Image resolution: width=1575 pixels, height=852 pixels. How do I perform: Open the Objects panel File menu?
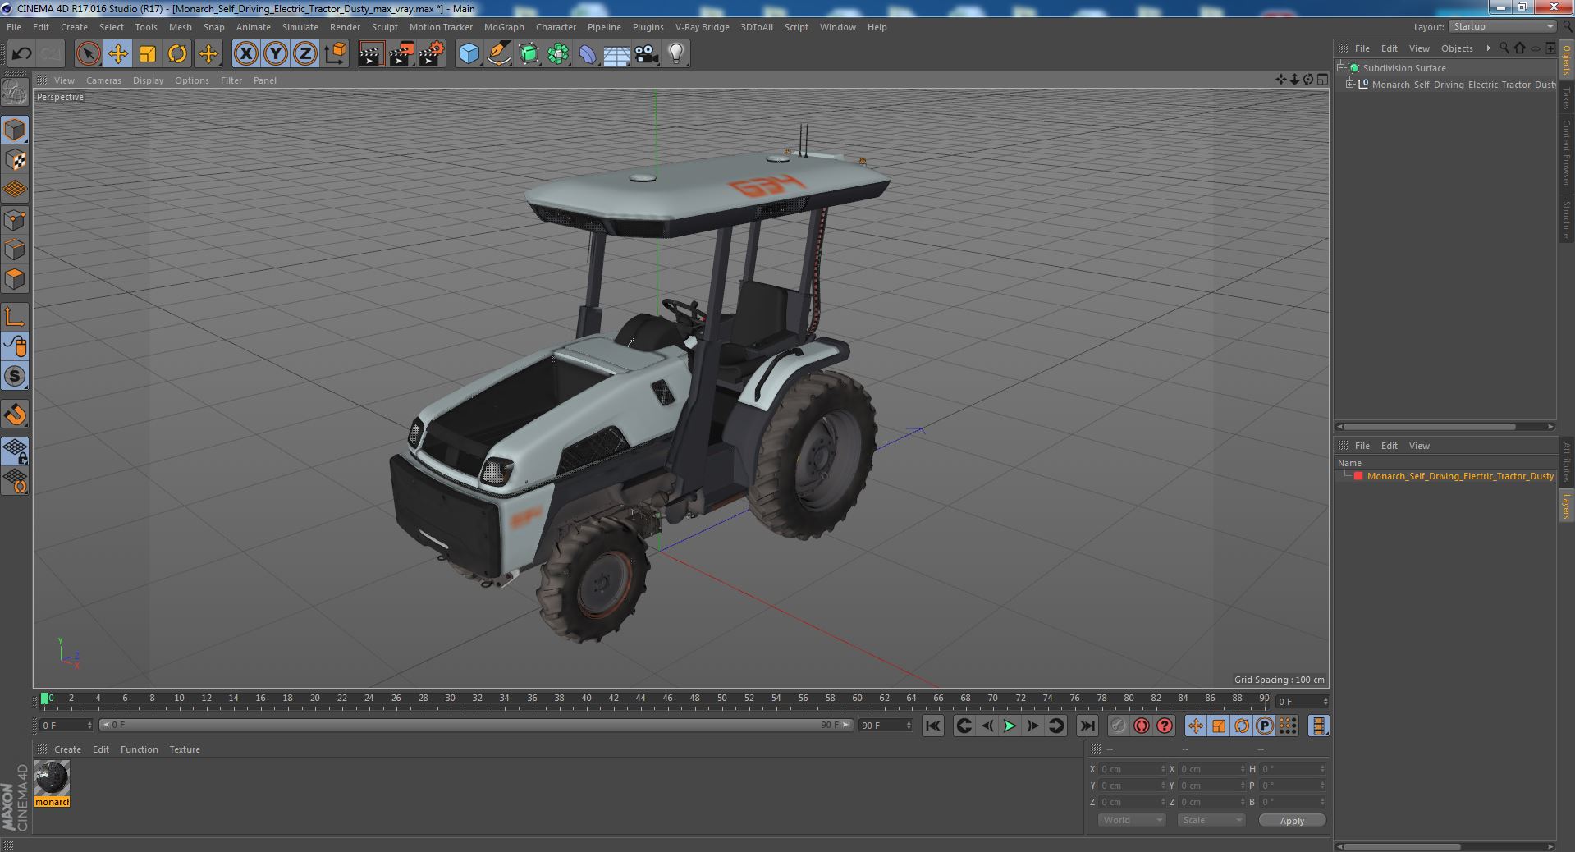pyautogui.click(x=1362, y=48)
